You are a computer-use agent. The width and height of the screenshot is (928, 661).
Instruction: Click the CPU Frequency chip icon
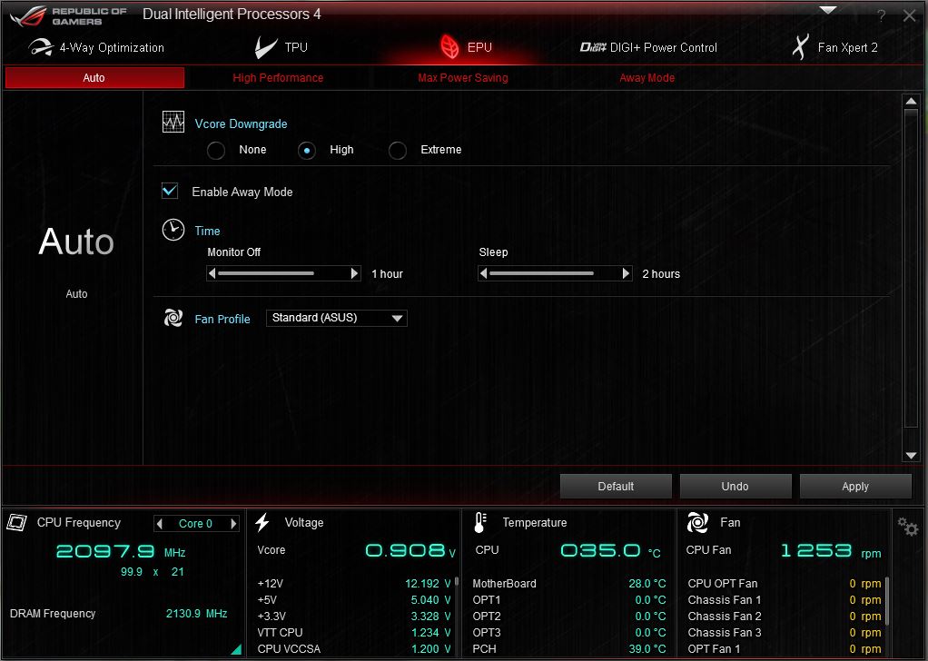(x=16, y=522)
